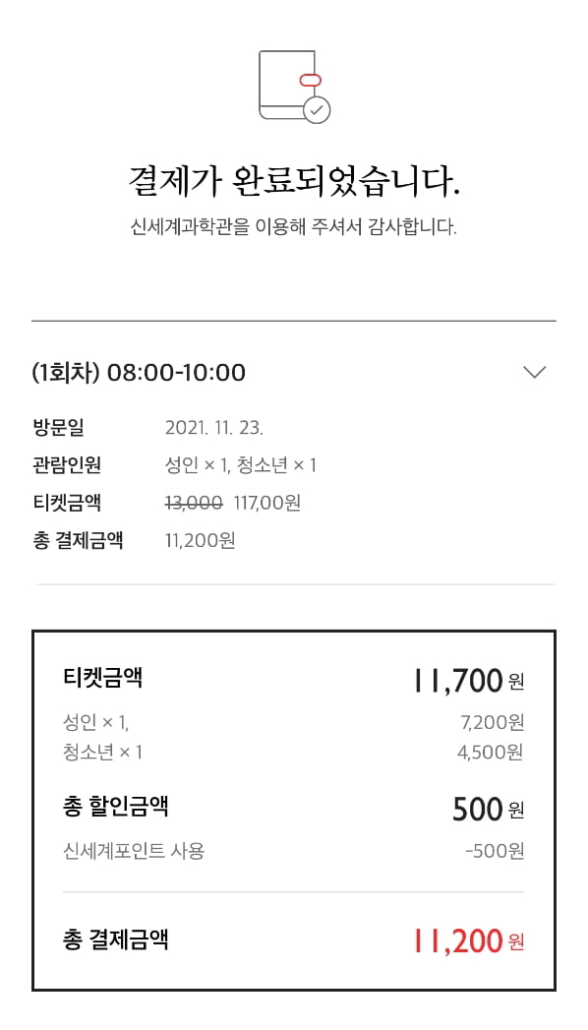Click the 총 할인금액 500 원 amount
Image resolution: width=588 pixels, height=1030 pixels.
[489, 810]
